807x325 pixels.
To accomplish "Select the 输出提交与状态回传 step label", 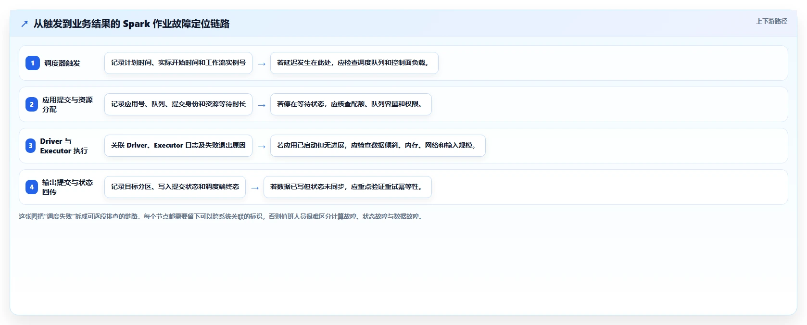I will click(x=67, y=187).
